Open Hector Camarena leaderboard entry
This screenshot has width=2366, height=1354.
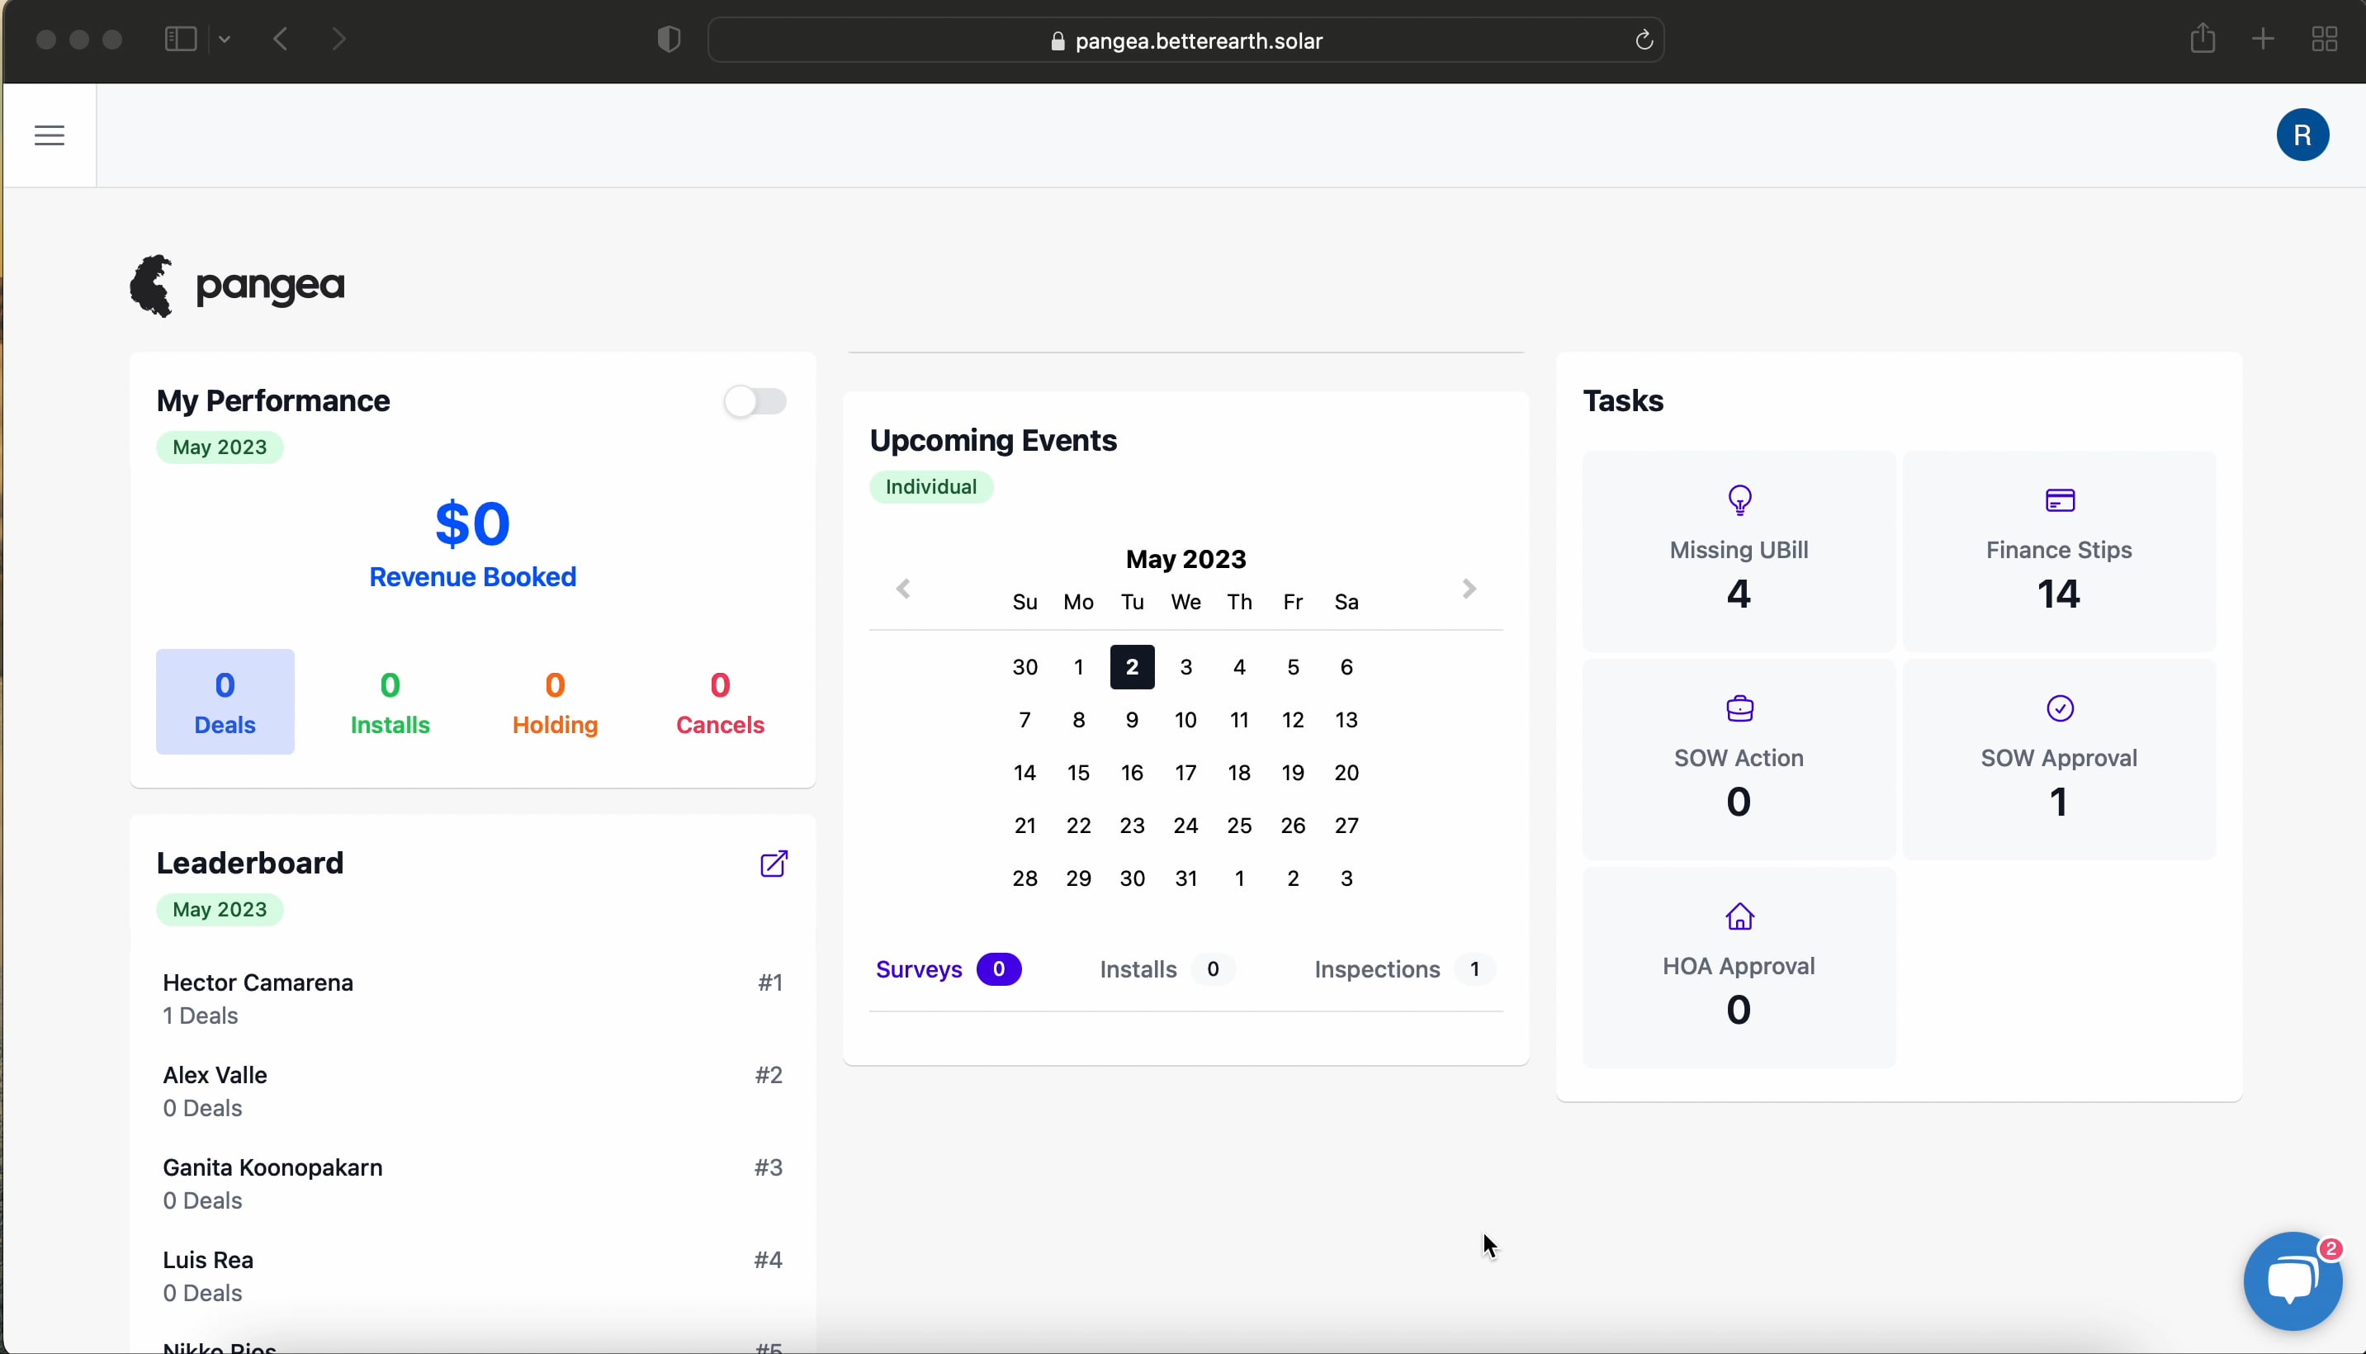point(472,999)
